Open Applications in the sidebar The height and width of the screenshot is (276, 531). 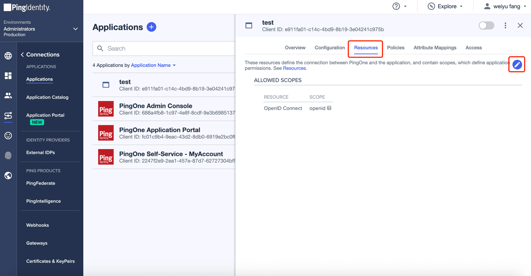pyautogui.click(x=39, y=79)
